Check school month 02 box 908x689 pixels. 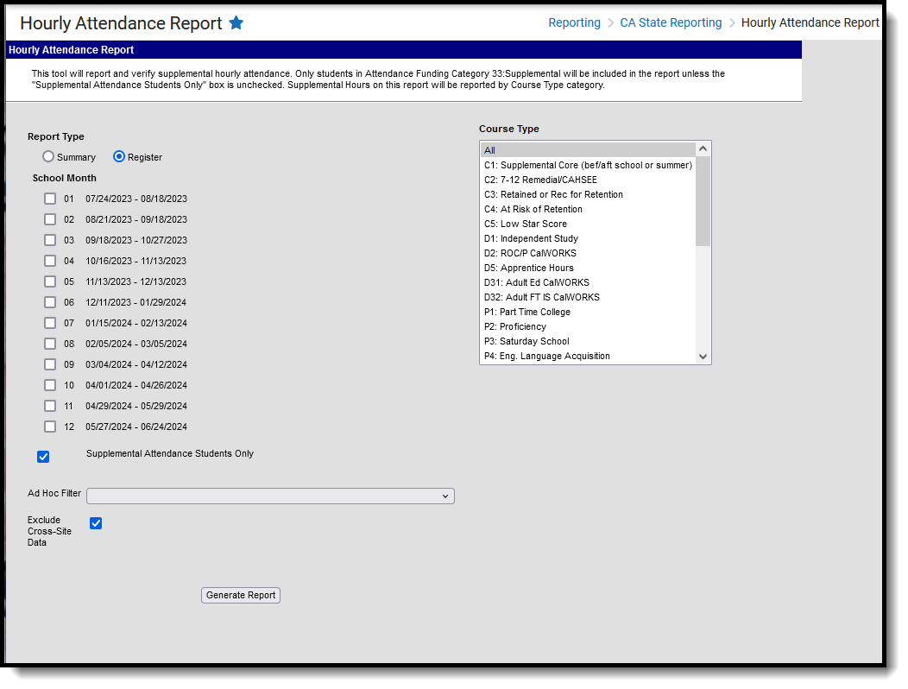(x=50, y=219)
